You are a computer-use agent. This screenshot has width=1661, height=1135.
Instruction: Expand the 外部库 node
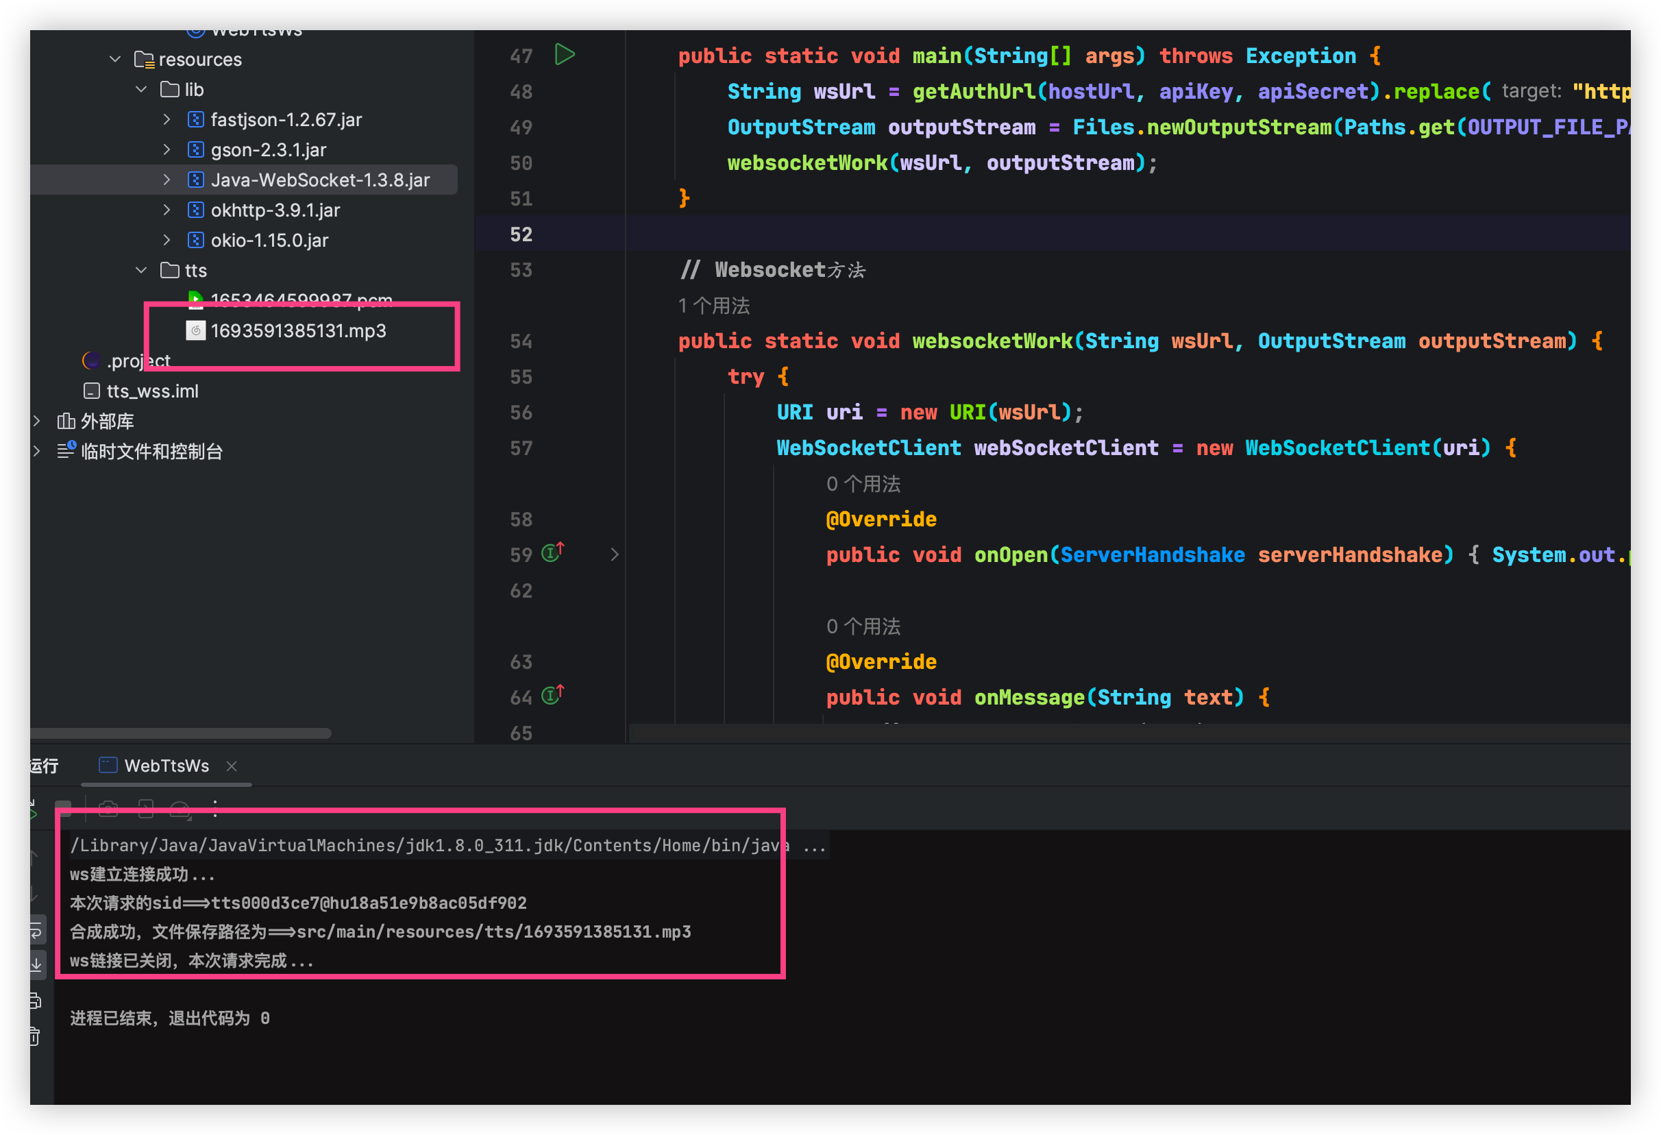click(x=36, y=421)
